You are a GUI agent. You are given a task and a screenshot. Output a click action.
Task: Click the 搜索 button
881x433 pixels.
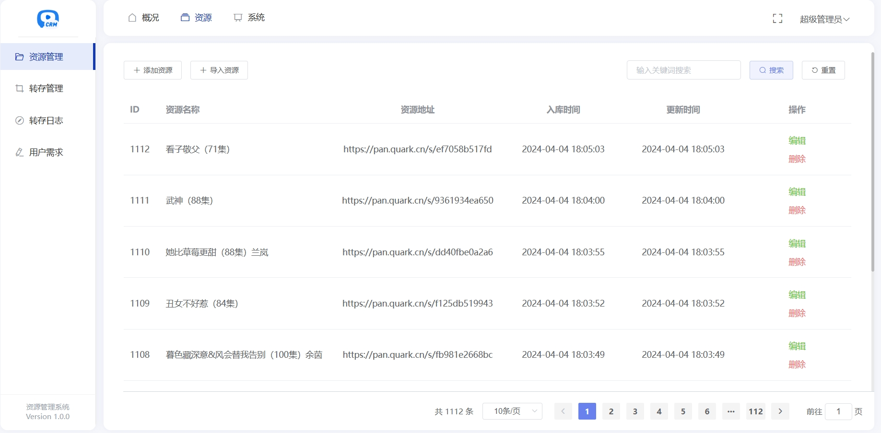pos(771,70)
